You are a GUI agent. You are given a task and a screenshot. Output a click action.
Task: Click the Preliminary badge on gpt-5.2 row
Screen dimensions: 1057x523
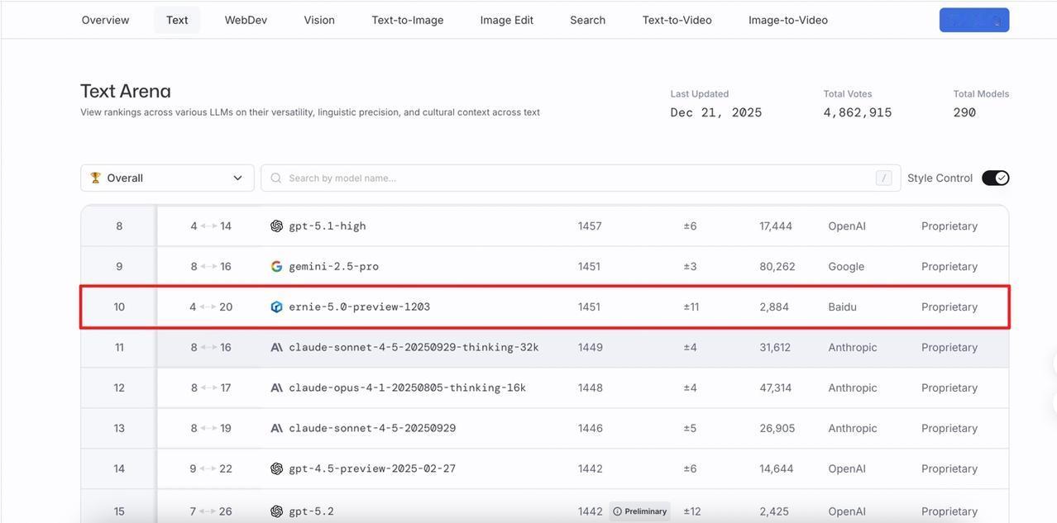click(x=639, y=511)
